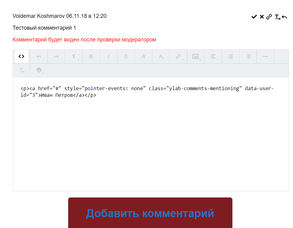Click the Добавить комментарий button
Screen dimensions: 293x228
point(150,213)
